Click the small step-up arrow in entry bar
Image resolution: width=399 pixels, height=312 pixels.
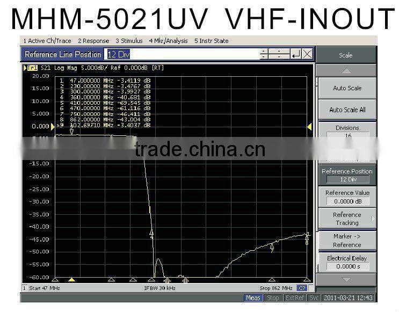pyautogui.click(x=264, y=51)
